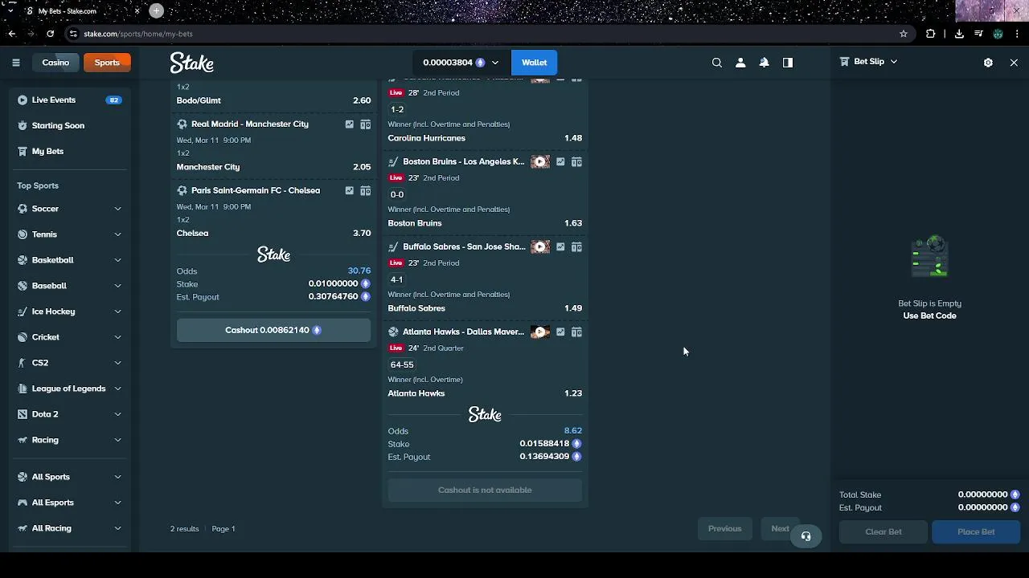This screenshot has height=578, width=1029.
Task: Click the Previous page button
Action: (724, 529)
